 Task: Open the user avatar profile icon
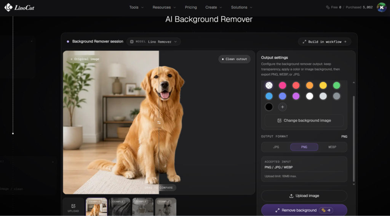tap(381, 8)
